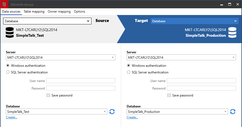Click the target header MKT-LTCARLY2\SQL2014 text

pyautogui.click(x=205, y=30)
